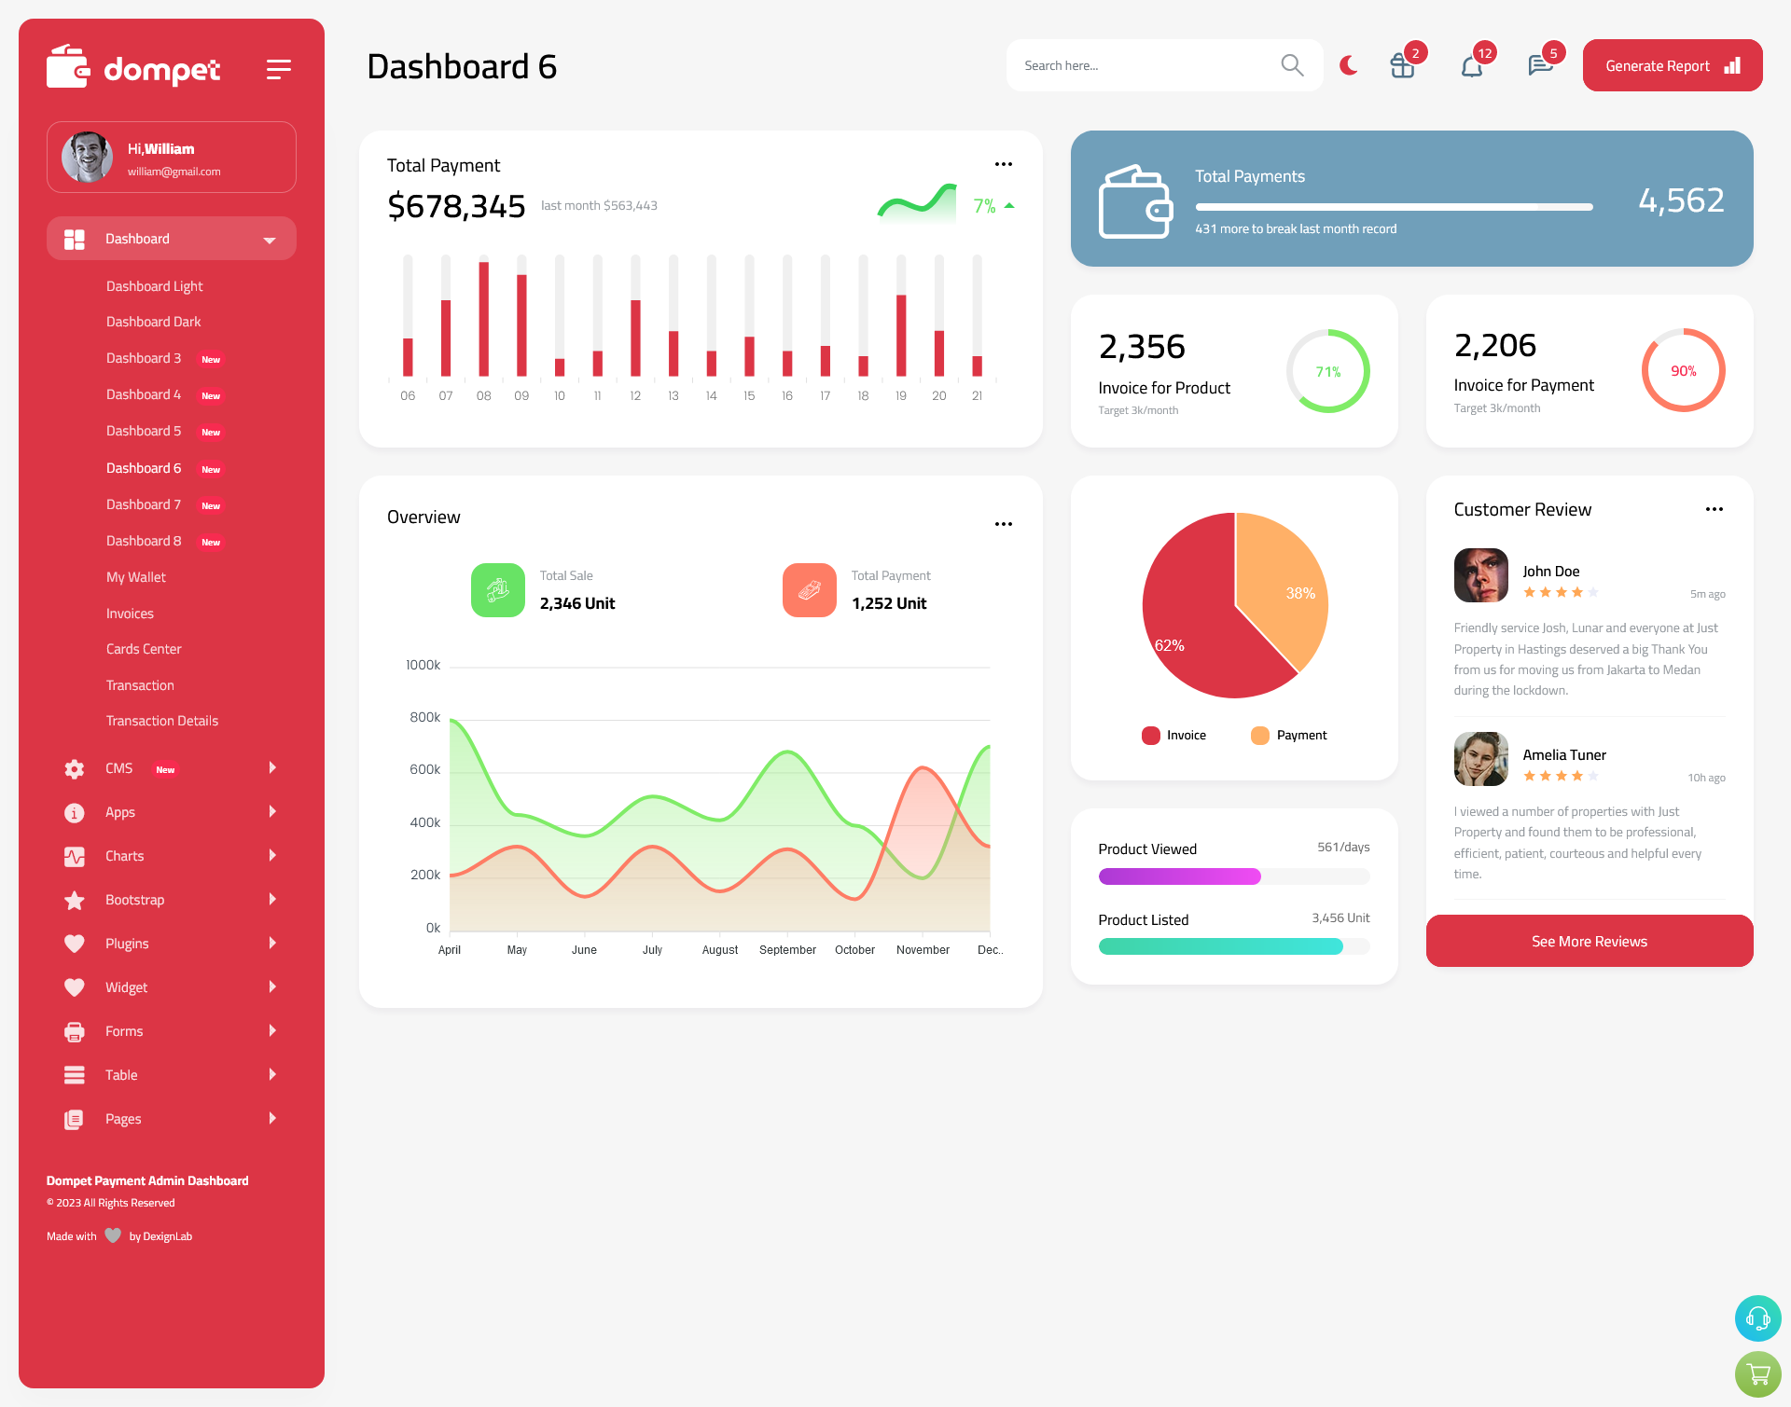Click Generate Report bar chart icon

(1733, 67)
